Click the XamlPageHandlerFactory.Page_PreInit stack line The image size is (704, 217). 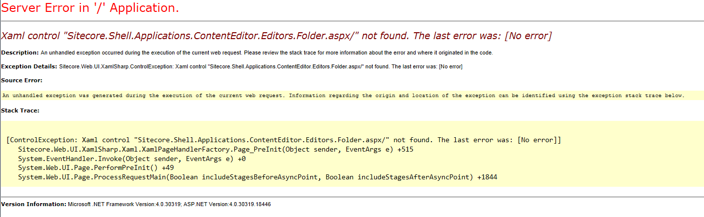pos(216,149)
